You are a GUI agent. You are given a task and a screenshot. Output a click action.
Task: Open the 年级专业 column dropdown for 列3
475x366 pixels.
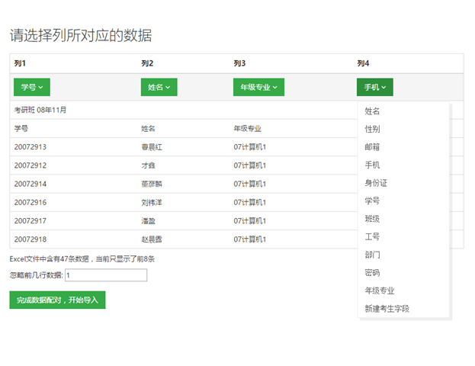coord(258,87)
